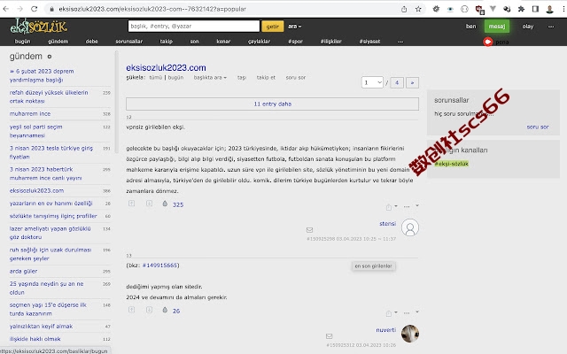
Task: Share page via address bar share icon
Action: tap(404, 9)
